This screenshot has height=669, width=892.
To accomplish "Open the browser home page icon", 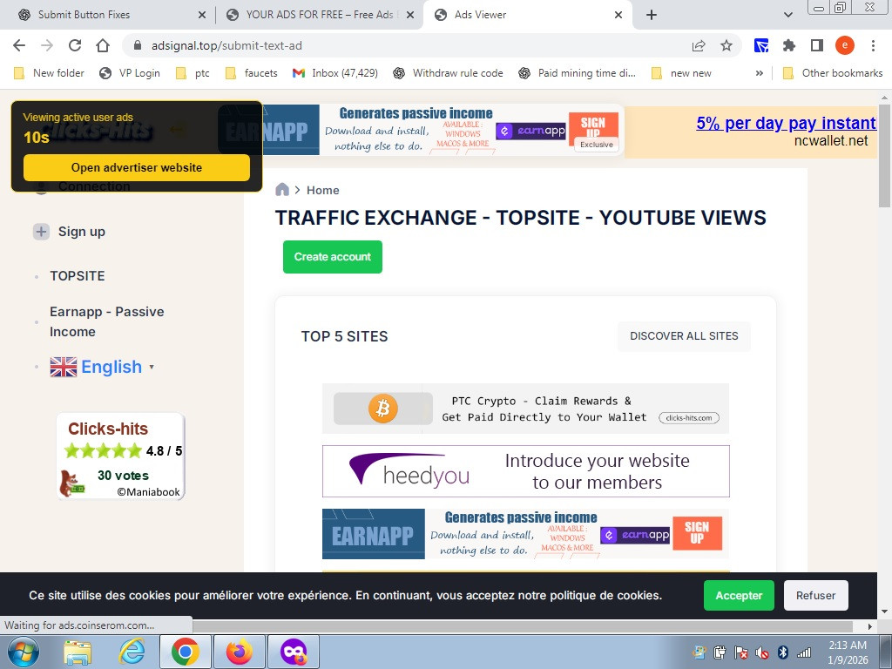I will coord(103,45).
